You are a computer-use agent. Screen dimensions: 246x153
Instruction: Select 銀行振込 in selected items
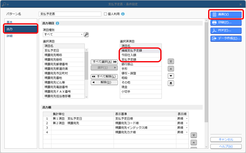(x=141, y=64)
